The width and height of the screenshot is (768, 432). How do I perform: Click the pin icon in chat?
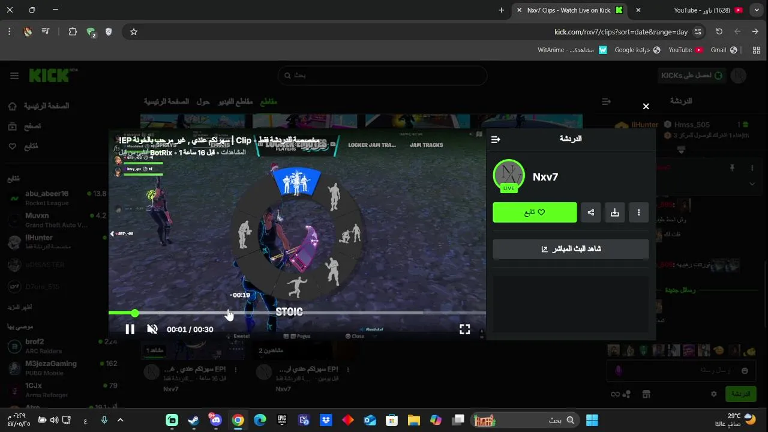(x=732, y=168)
